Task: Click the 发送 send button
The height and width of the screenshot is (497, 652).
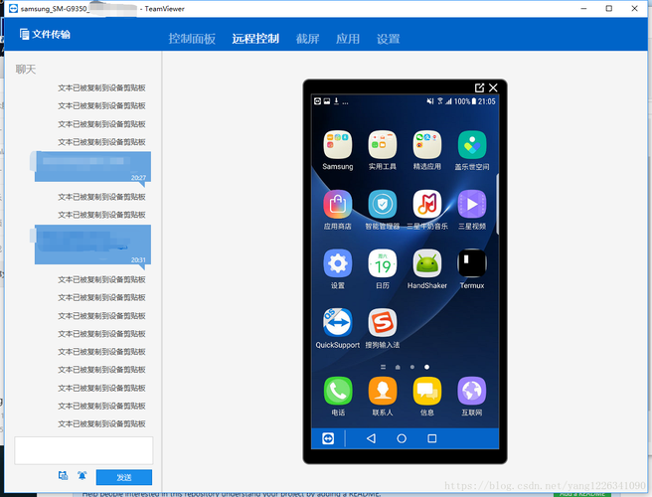Action: 124,477
